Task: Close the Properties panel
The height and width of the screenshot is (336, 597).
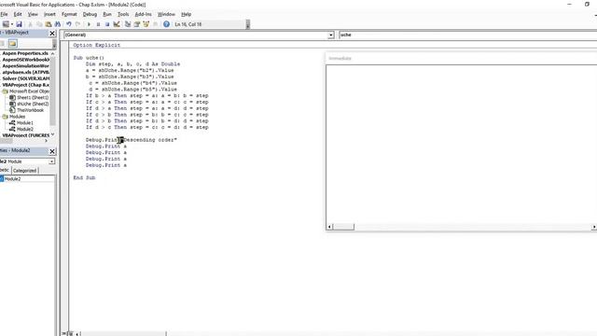Action: click(x=52, y=151)
